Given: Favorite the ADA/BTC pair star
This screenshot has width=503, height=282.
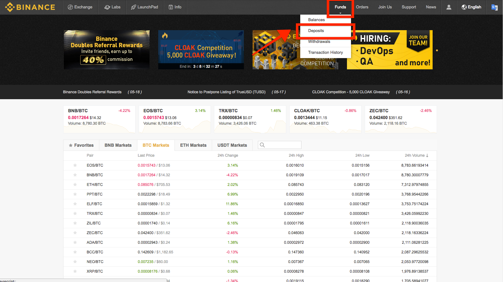Looking at the screenshot, I should (x=75, y=243).
